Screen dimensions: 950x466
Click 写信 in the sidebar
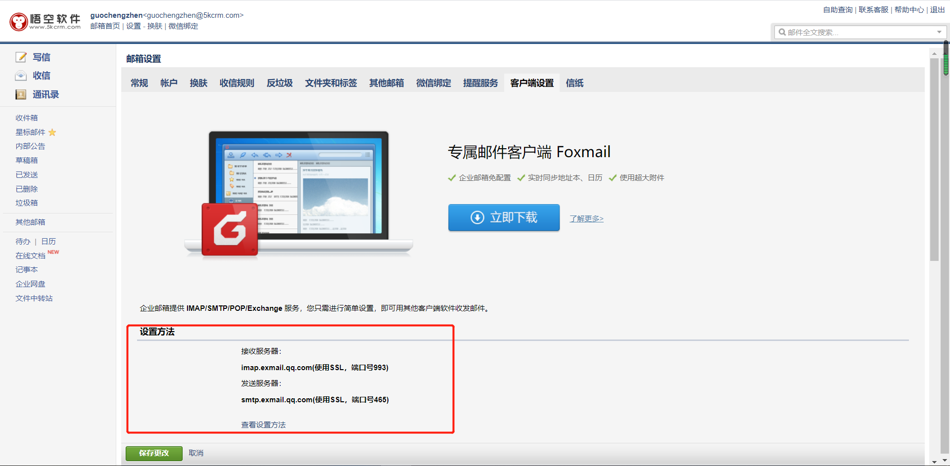pyautogui.click(x=42, y=57)
